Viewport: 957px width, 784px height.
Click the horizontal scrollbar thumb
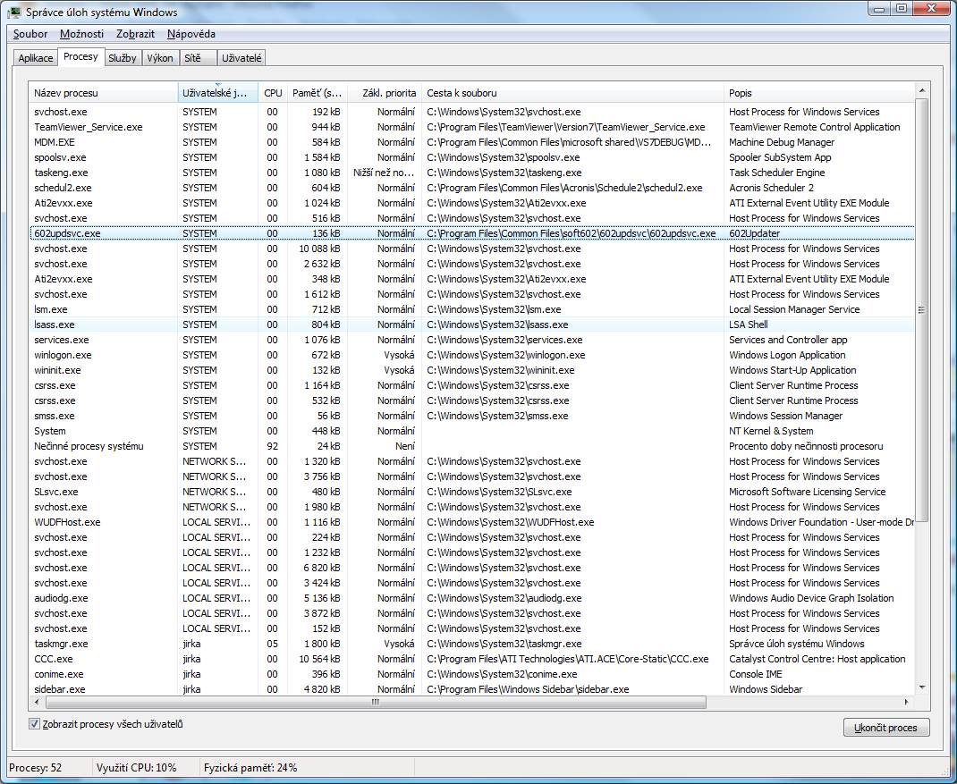pyautogui.click(x=376, y=703)
